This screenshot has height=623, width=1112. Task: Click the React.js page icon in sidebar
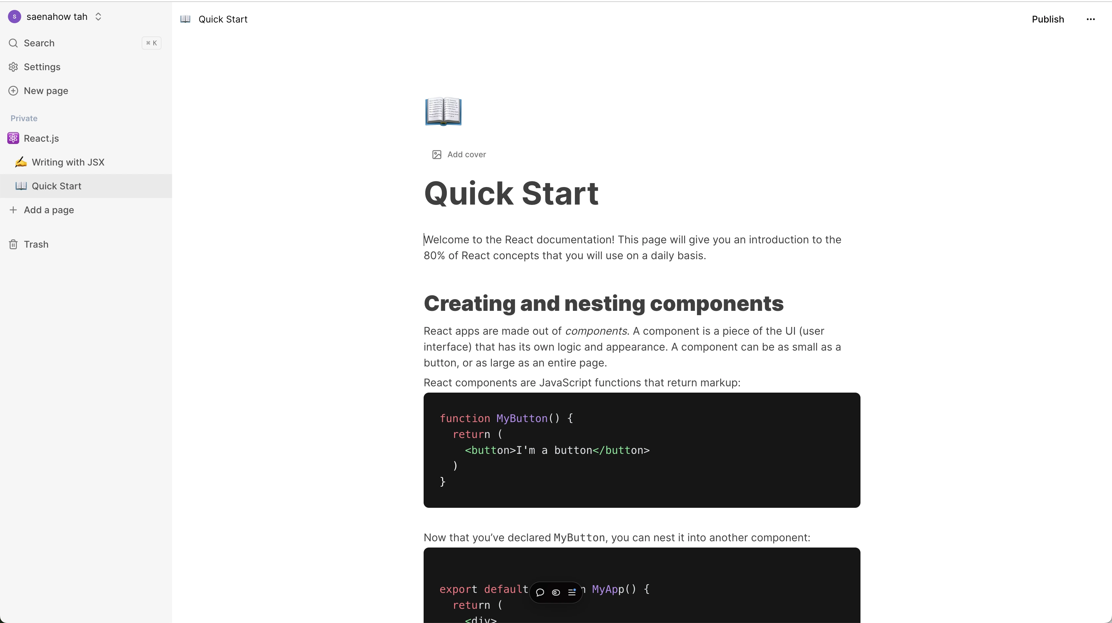[x=13, y=138]
